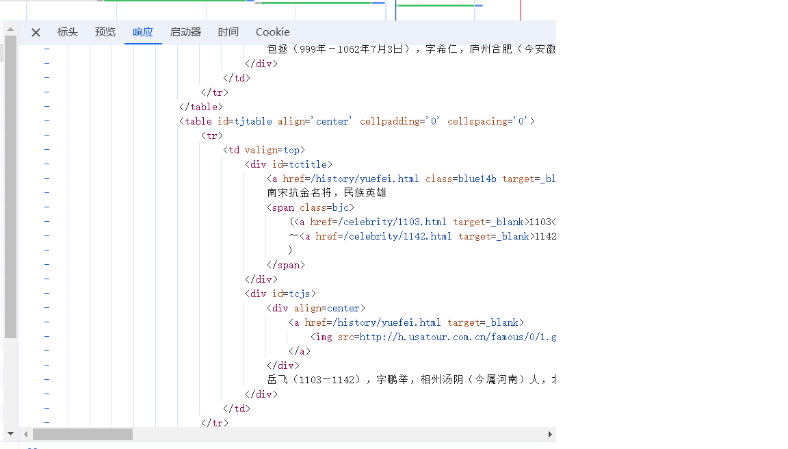View the Cookie tab
The image size is (788, 449).
click(272, 32)
